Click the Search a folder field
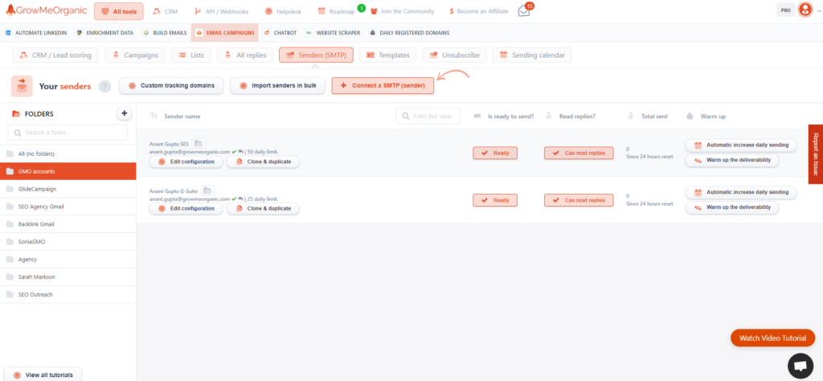The image size is (823, 381). tap(68, 133)
